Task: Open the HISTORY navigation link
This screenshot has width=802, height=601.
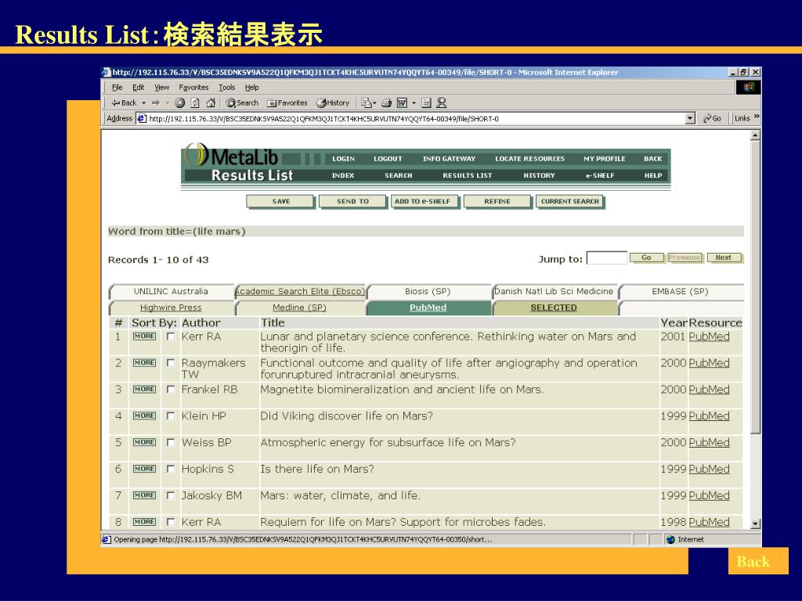Action: [x=539, y=175]
